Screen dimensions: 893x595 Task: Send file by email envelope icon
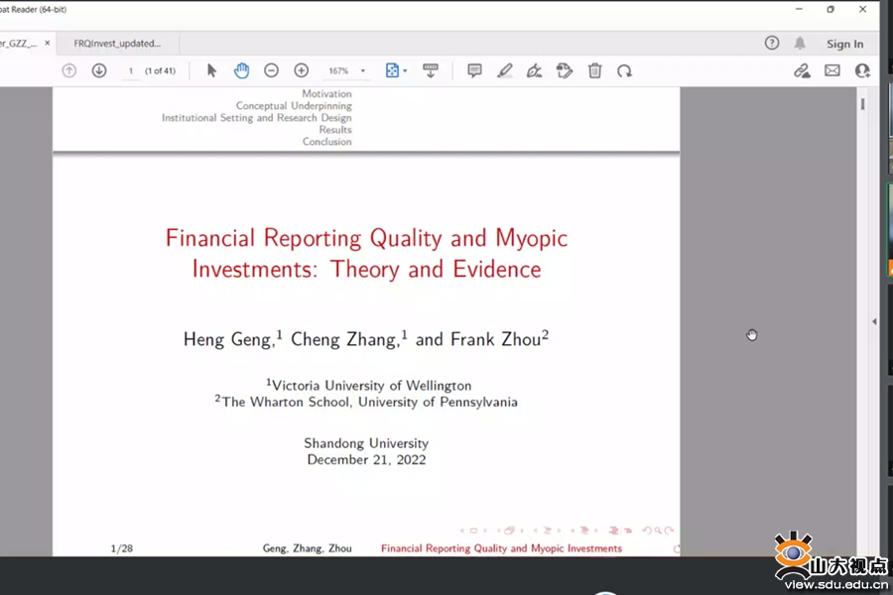832,70
